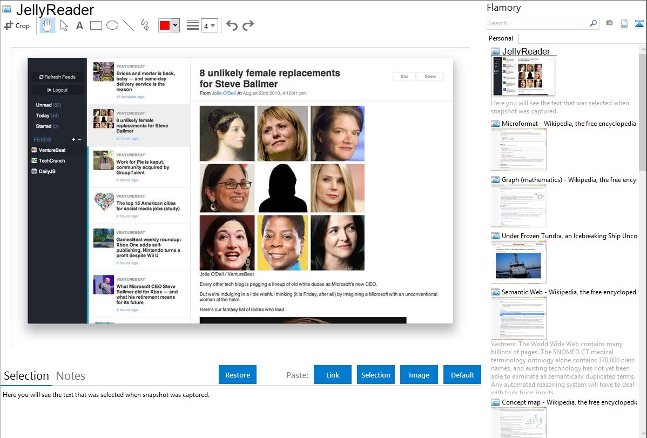Image resolution: width=647 pixels, height=438 pixels.
Task: Select the Unread feed filter
Action: point(48,105)
